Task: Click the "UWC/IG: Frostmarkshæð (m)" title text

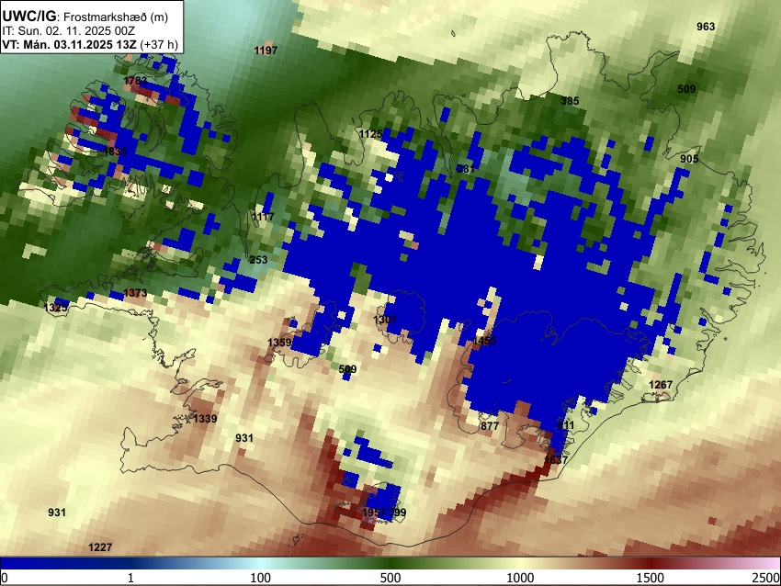Action: 85,17
